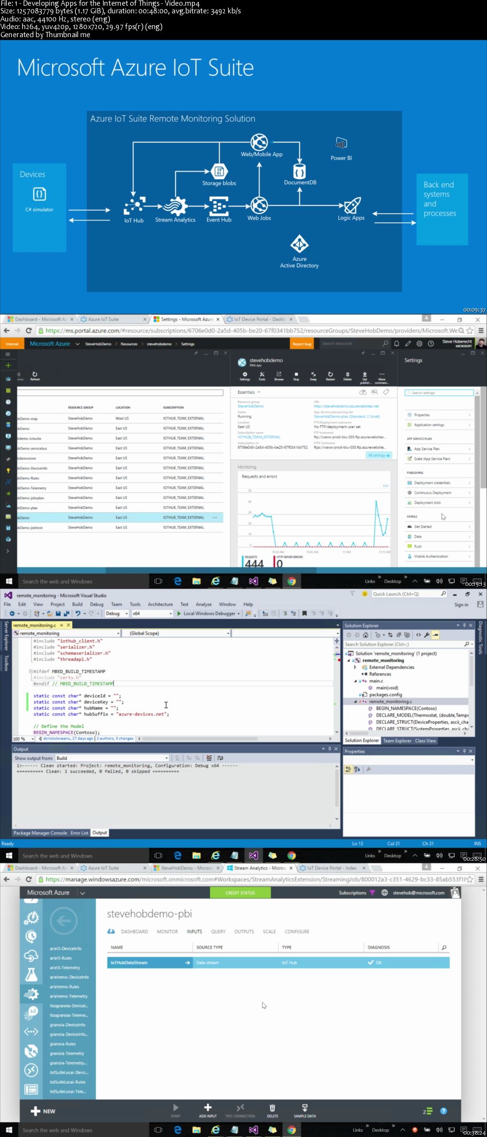
Task: Click the Search settings input field
Action: 439,392
